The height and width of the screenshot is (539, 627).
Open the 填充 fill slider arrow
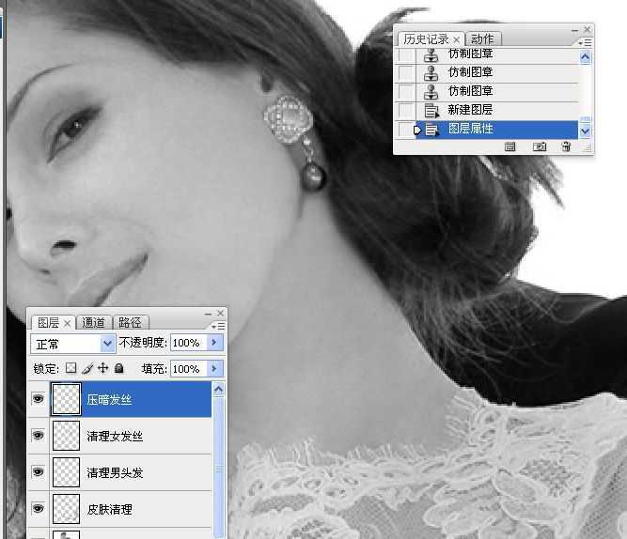pyautogui.click(x=214, y=368)
